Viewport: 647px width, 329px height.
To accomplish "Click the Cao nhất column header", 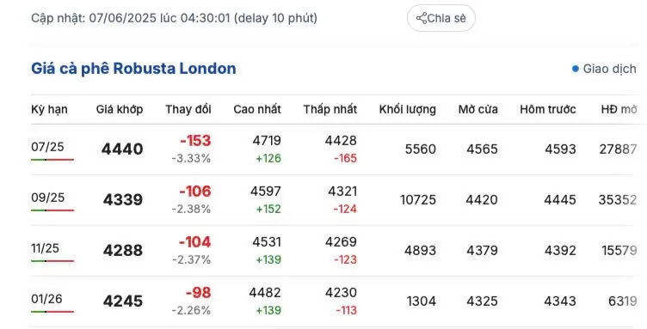I will pos(257,110).
